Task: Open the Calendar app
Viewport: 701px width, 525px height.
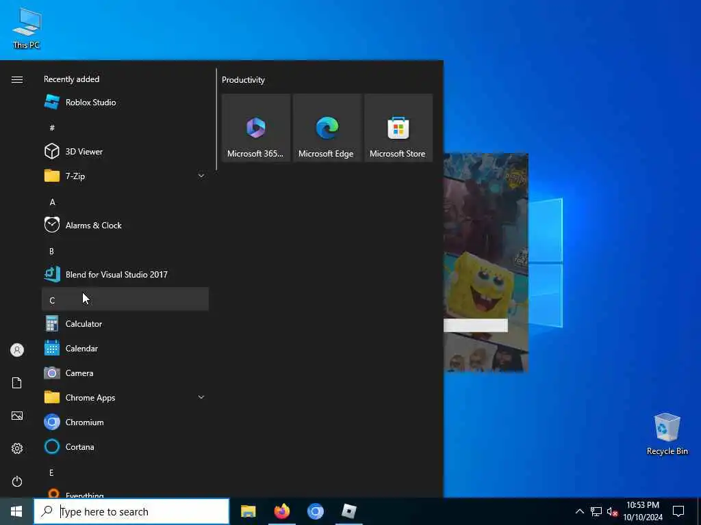Action: [125, 348]
